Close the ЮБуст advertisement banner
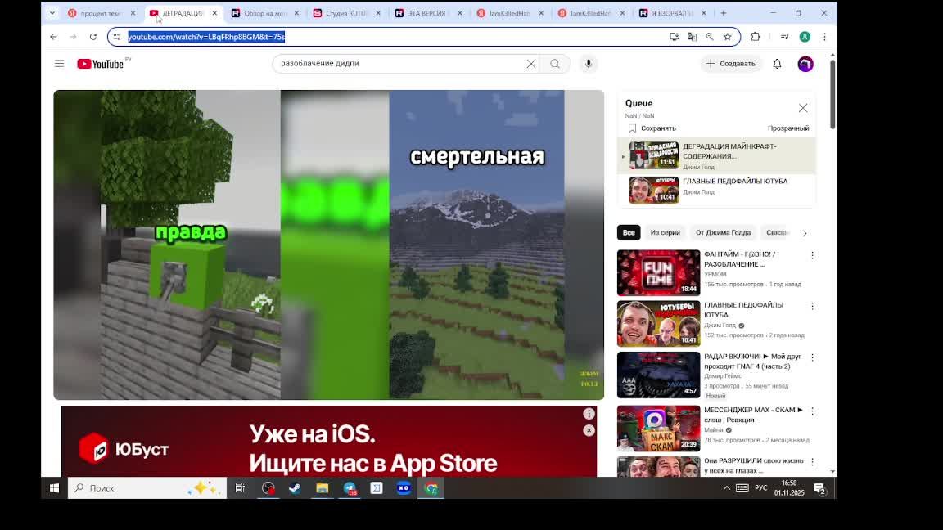 (x=589, y=430)
